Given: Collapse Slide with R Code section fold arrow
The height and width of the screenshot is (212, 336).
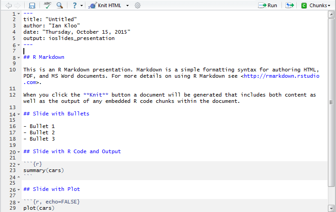Looking at the screenshot, I should coord(18,152).
